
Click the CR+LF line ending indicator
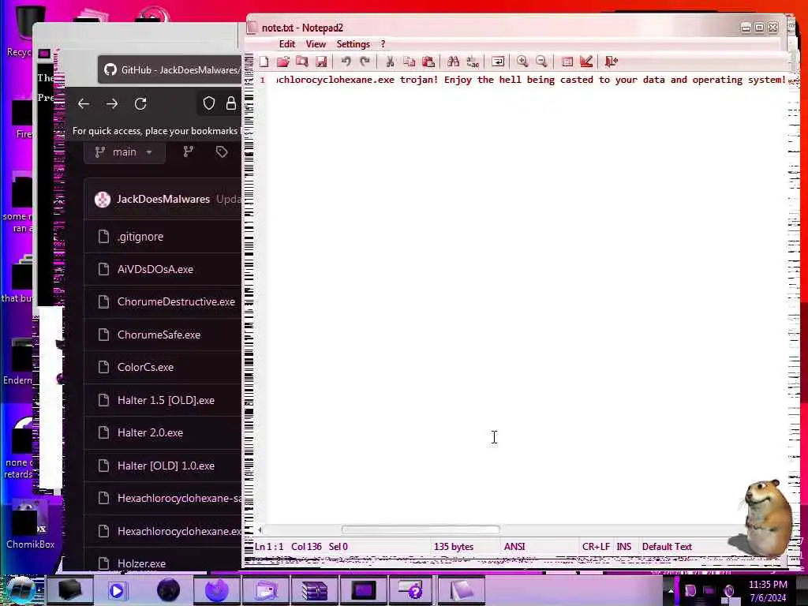point(596,547)
